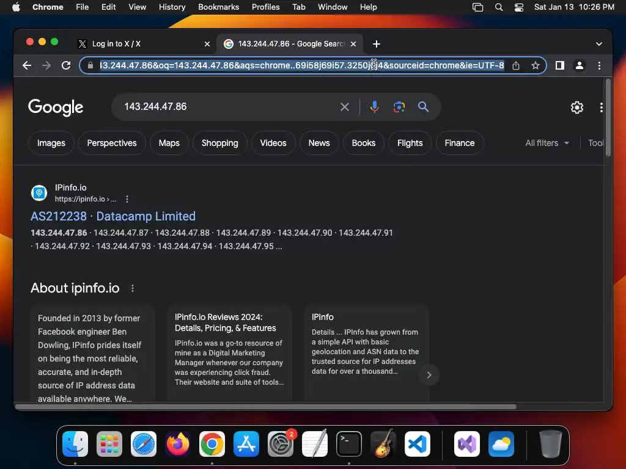Screen dimensions: 626x469
Task: Open System Settings from the Dock
Action: (280, 444)
